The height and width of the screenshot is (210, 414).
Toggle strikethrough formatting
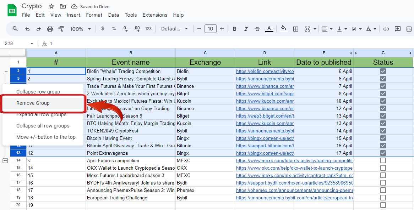pos(257,29)
